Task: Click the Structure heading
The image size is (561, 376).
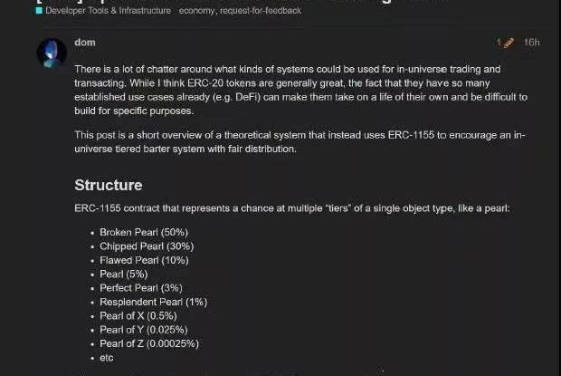Action: click(x=108, y=185)
